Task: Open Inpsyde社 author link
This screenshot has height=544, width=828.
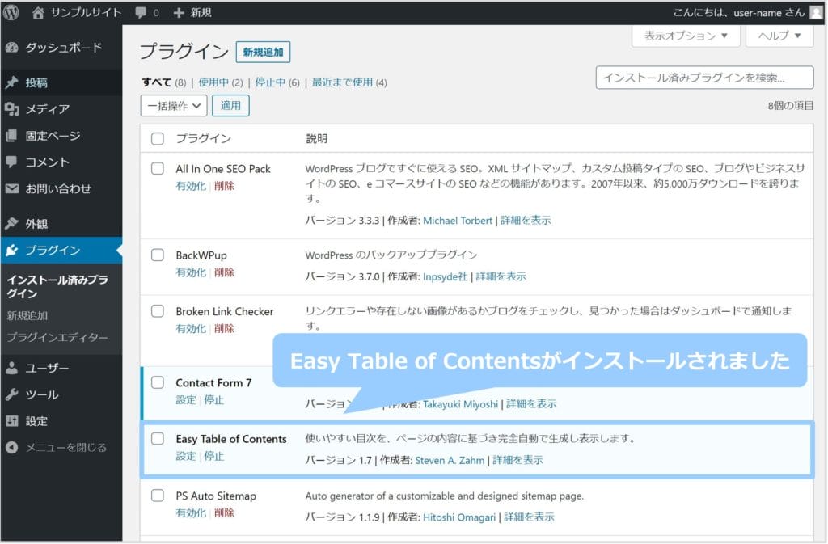Action: [446, 276]
